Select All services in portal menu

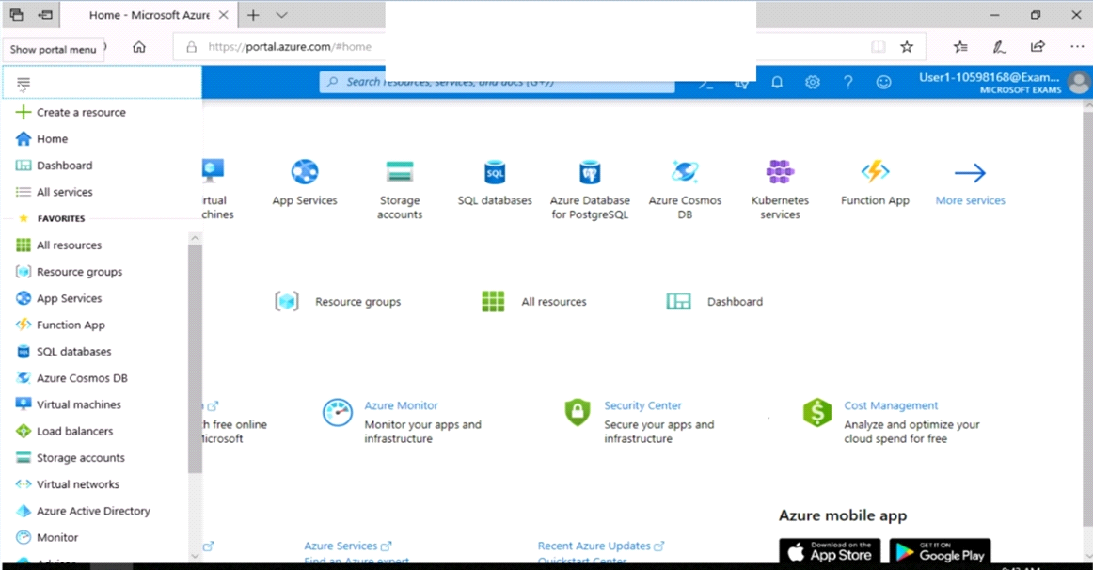click(x=64, y=192)
